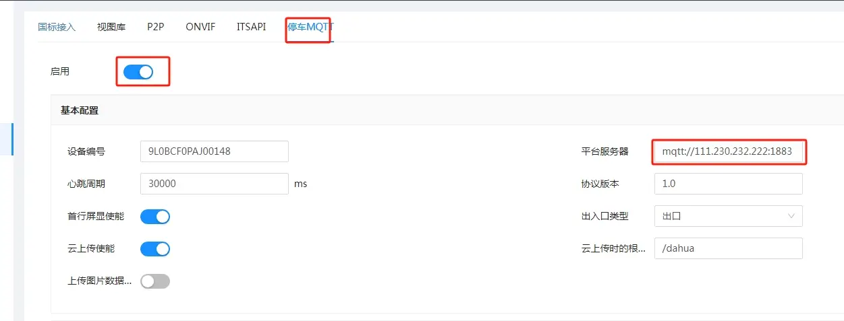Click the 基本配置 section header
This screenshot has height=321, width=844.
(x=80, y=110)
